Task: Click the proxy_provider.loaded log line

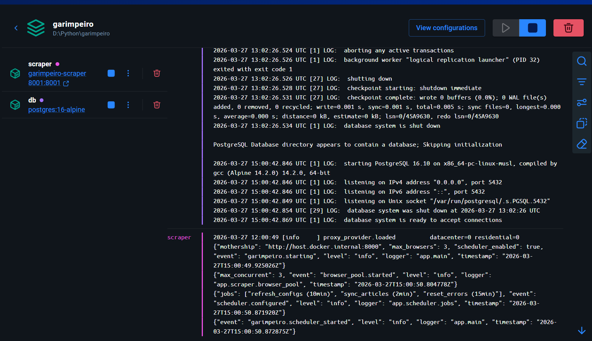Action: point(366,237)
